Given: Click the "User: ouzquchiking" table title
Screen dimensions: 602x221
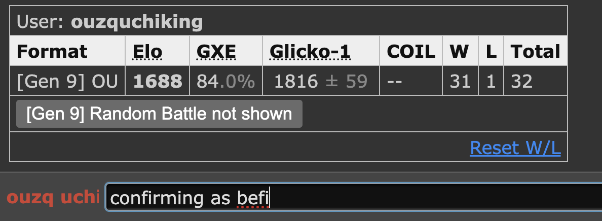Looking at the screenshot, I should [x=109, y=22].
